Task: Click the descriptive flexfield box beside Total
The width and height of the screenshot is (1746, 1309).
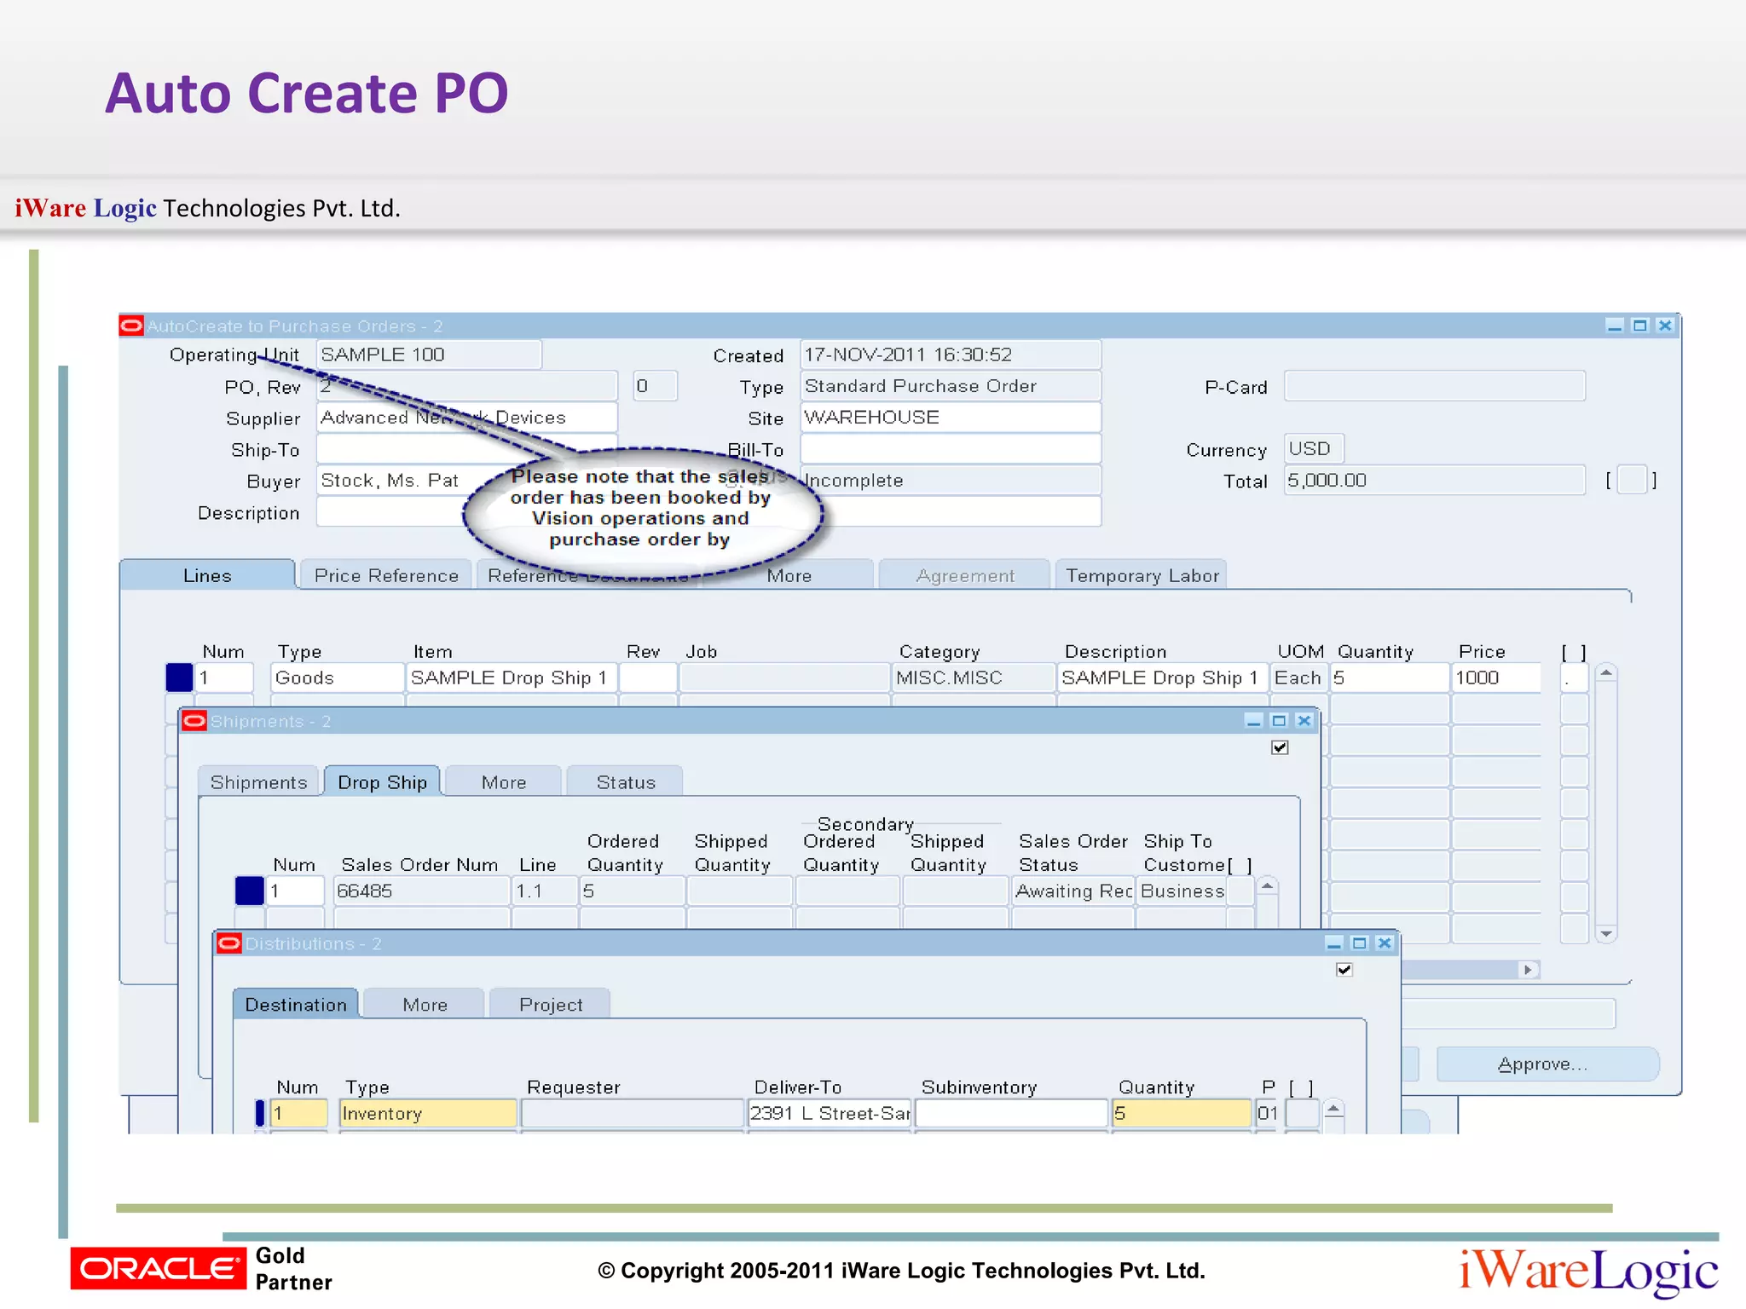Action: click(x=1631, y=481)
